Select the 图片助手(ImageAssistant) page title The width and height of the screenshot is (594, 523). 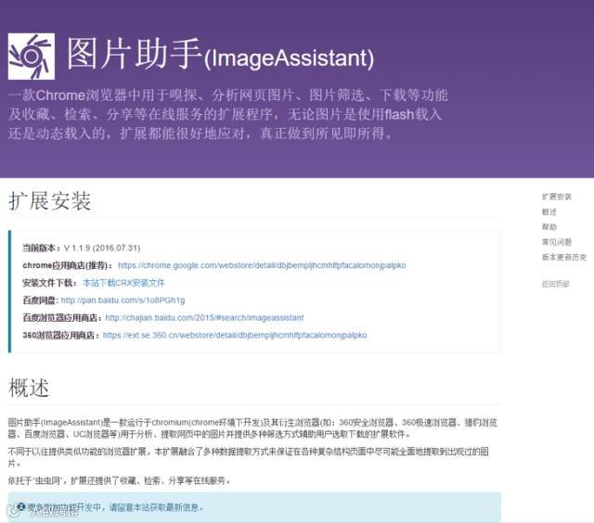(221, 54)
